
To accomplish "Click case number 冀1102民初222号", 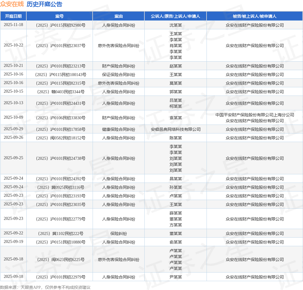I will 61,233.
